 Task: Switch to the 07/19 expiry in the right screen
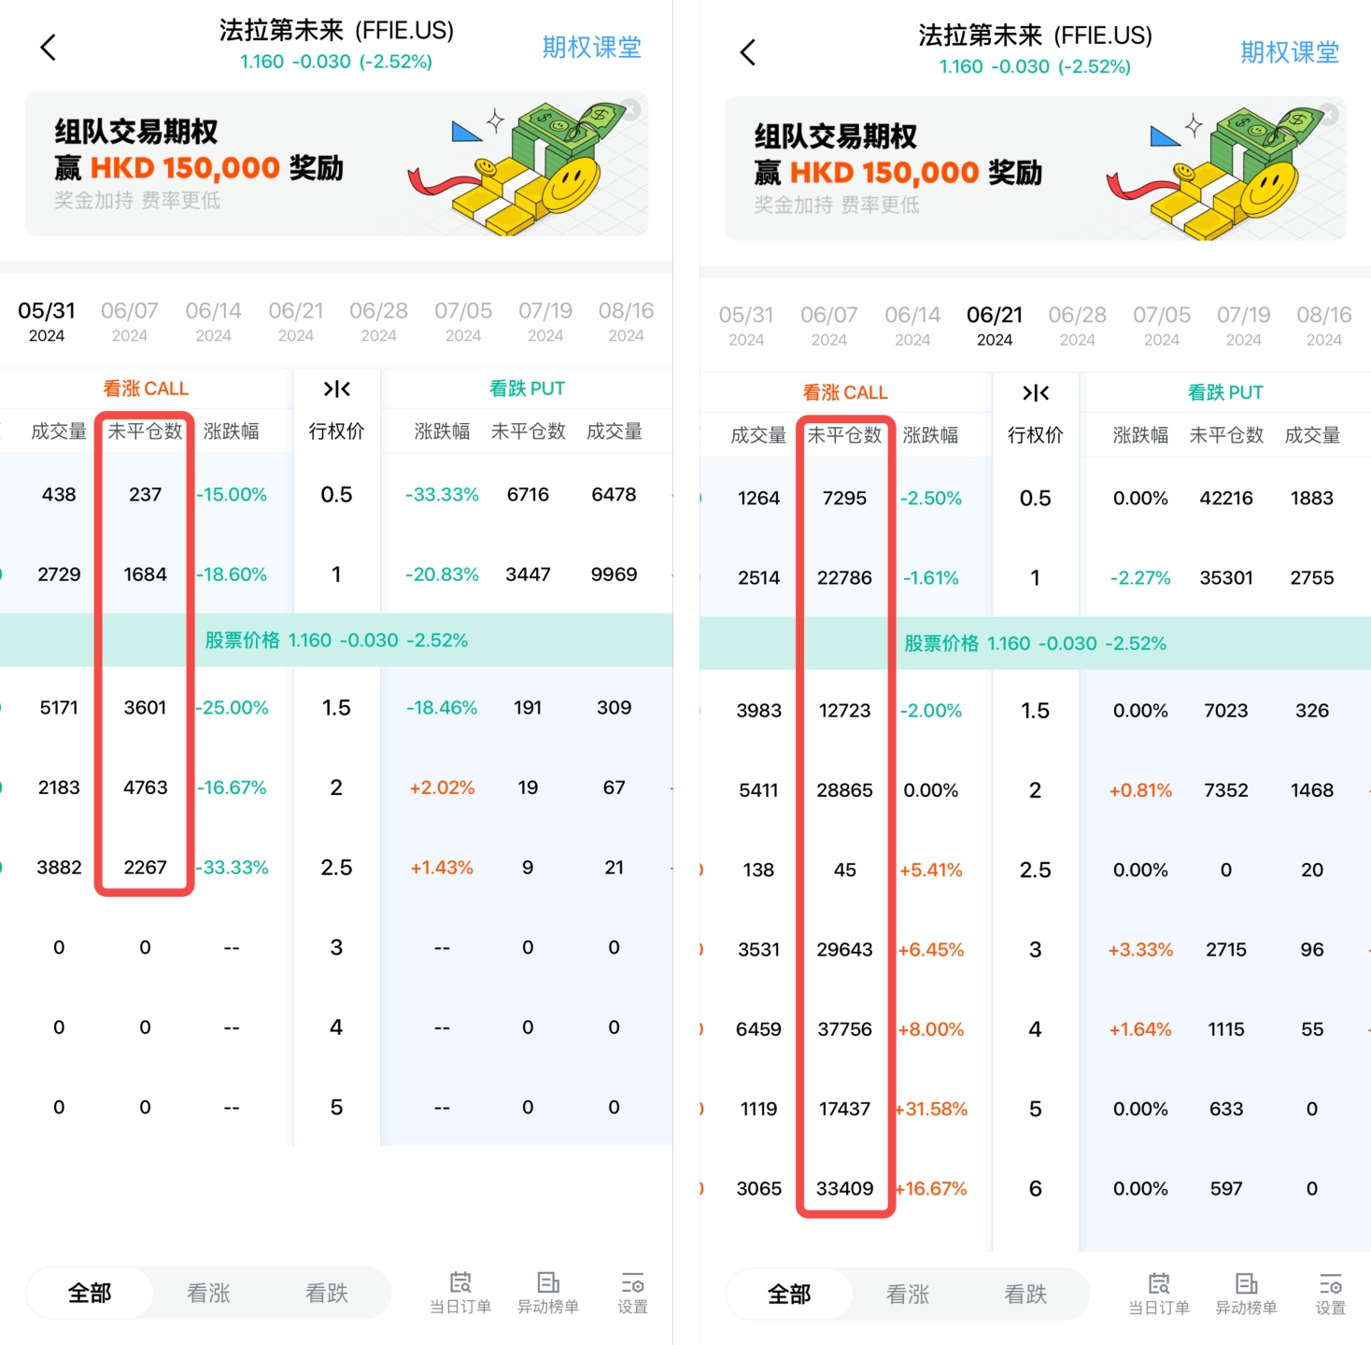1244,326
